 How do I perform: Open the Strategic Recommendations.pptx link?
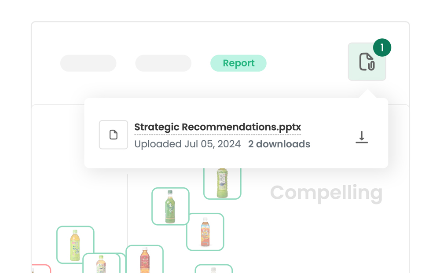pos(217,127)
